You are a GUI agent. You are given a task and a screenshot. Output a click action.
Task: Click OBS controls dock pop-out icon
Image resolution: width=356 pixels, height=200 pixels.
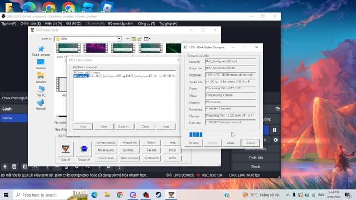click(x=278, y=109)
